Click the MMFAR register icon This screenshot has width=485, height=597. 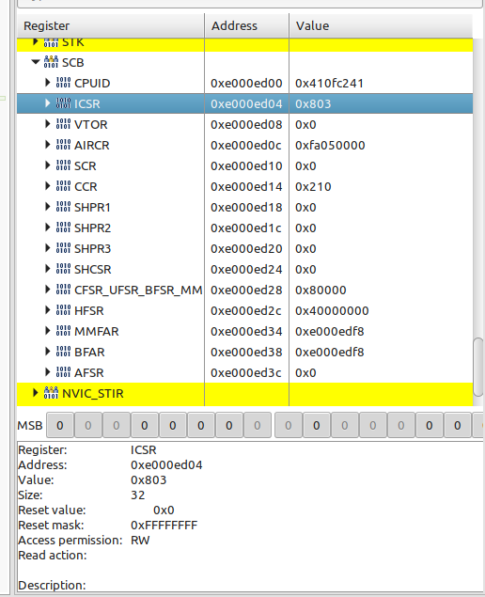tap(63, 331)
